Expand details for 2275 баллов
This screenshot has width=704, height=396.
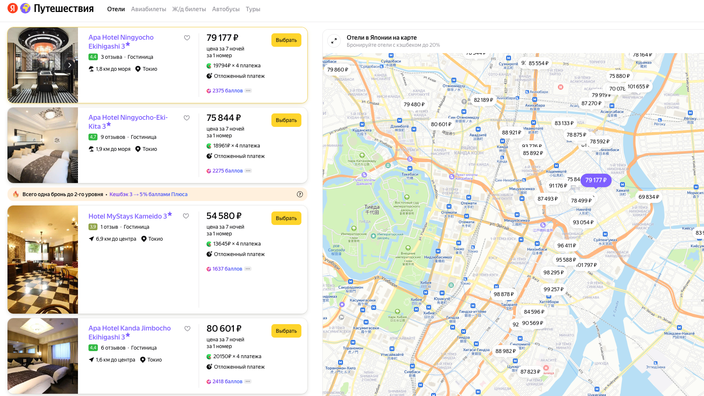point(248,171)
